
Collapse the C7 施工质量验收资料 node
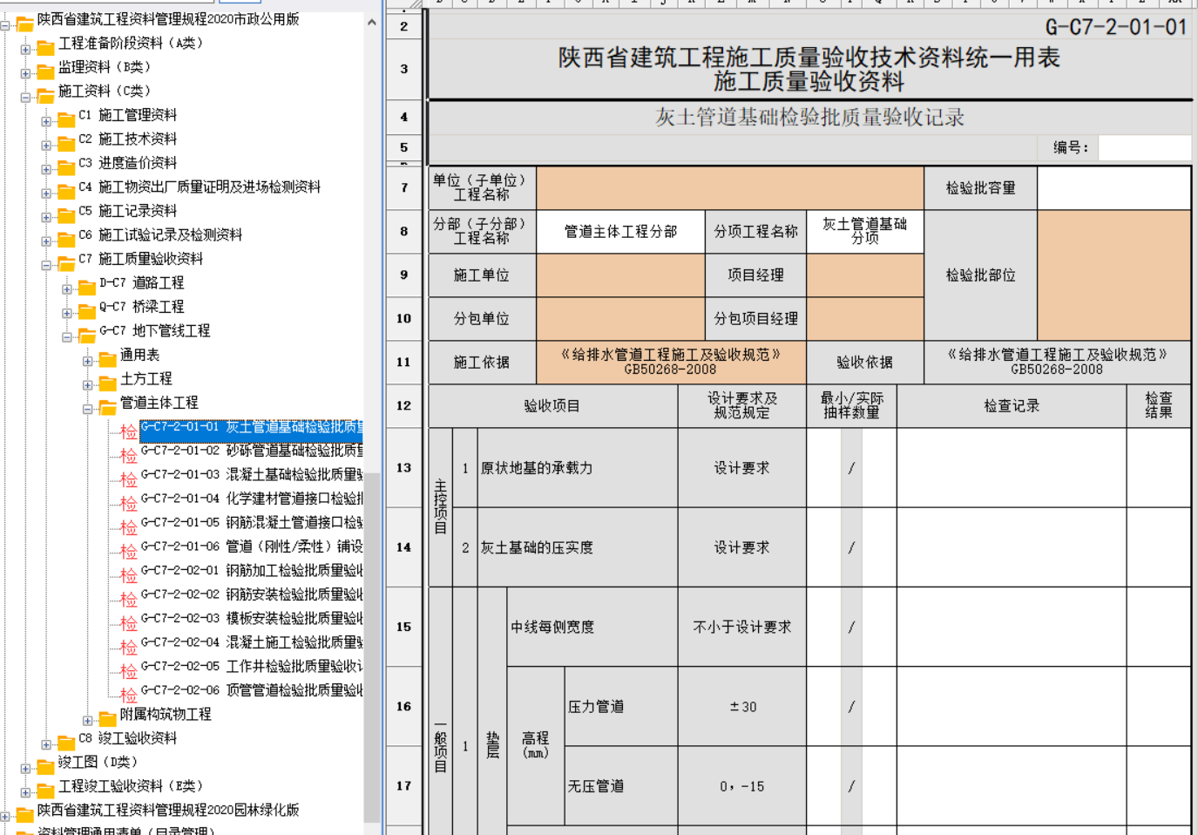pyautogui.click(x=46, y=265)
